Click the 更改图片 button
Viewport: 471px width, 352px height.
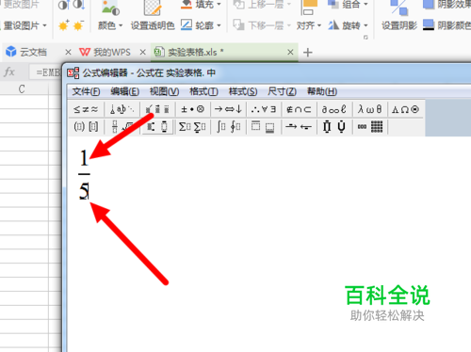tap(22, 5)
